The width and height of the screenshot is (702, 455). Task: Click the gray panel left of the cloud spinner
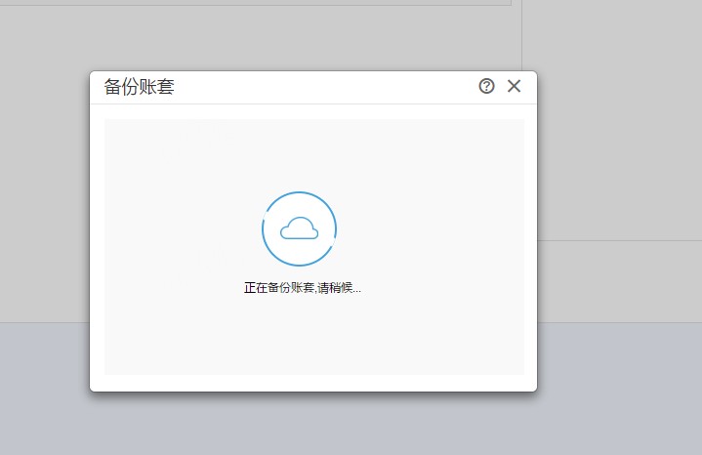182,228
